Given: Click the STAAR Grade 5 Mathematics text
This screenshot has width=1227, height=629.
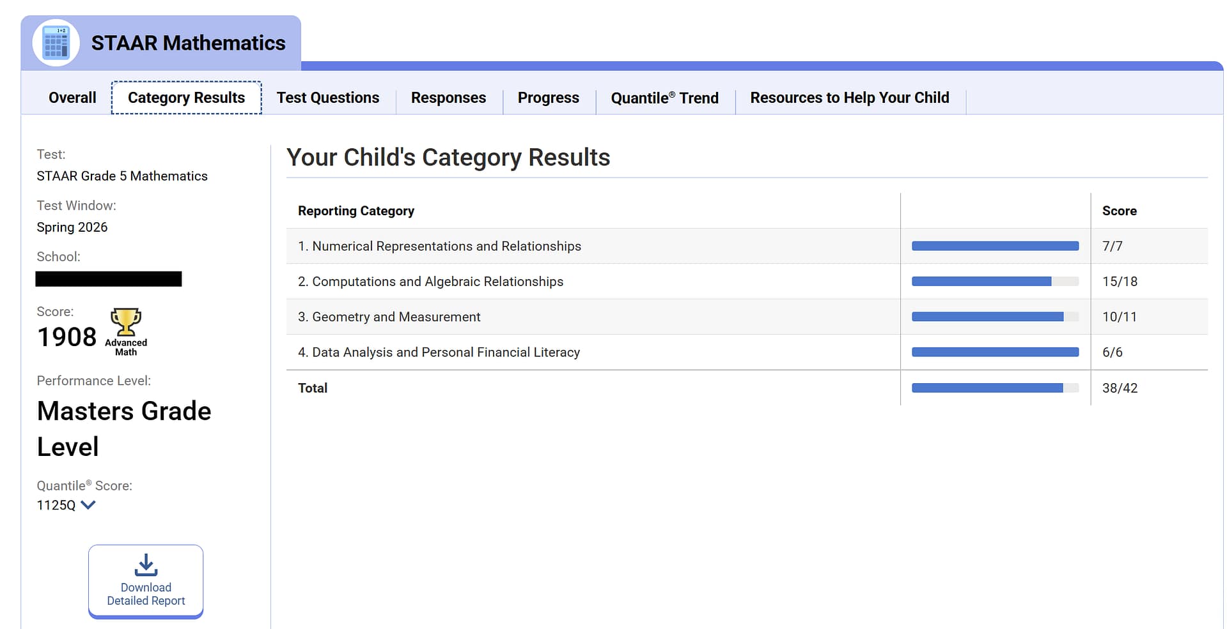Looking at the screenshot, I should tap(122, 176).
